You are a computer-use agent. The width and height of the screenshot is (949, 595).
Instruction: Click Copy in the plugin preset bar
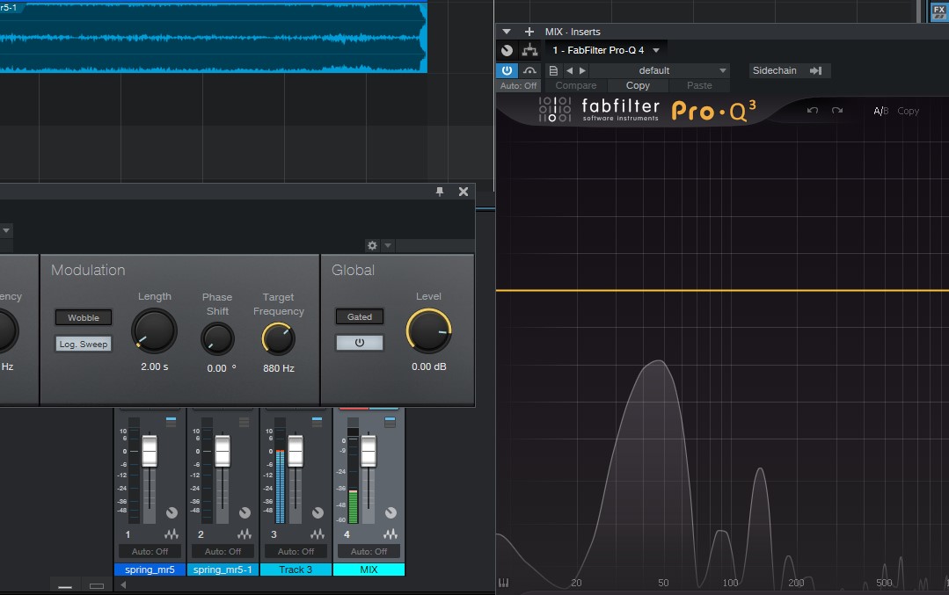click(638, 85)
